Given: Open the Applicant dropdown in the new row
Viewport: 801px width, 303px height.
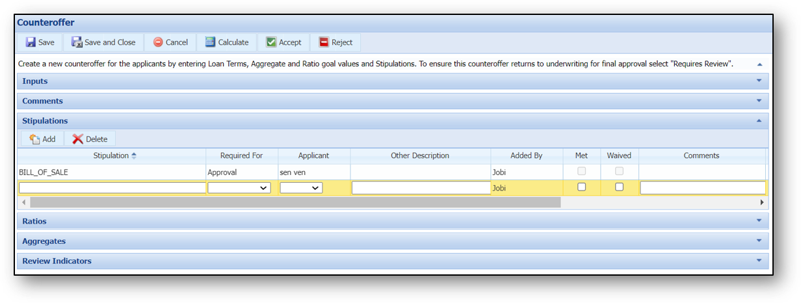Looking at the screenshot, I should tap(301, 187).
